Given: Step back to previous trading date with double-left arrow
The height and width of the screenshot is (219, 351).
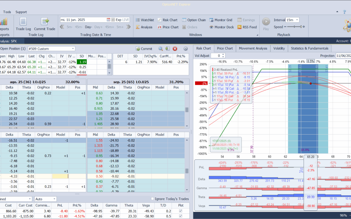Looking at the screenshot, I should pos(62,27).
